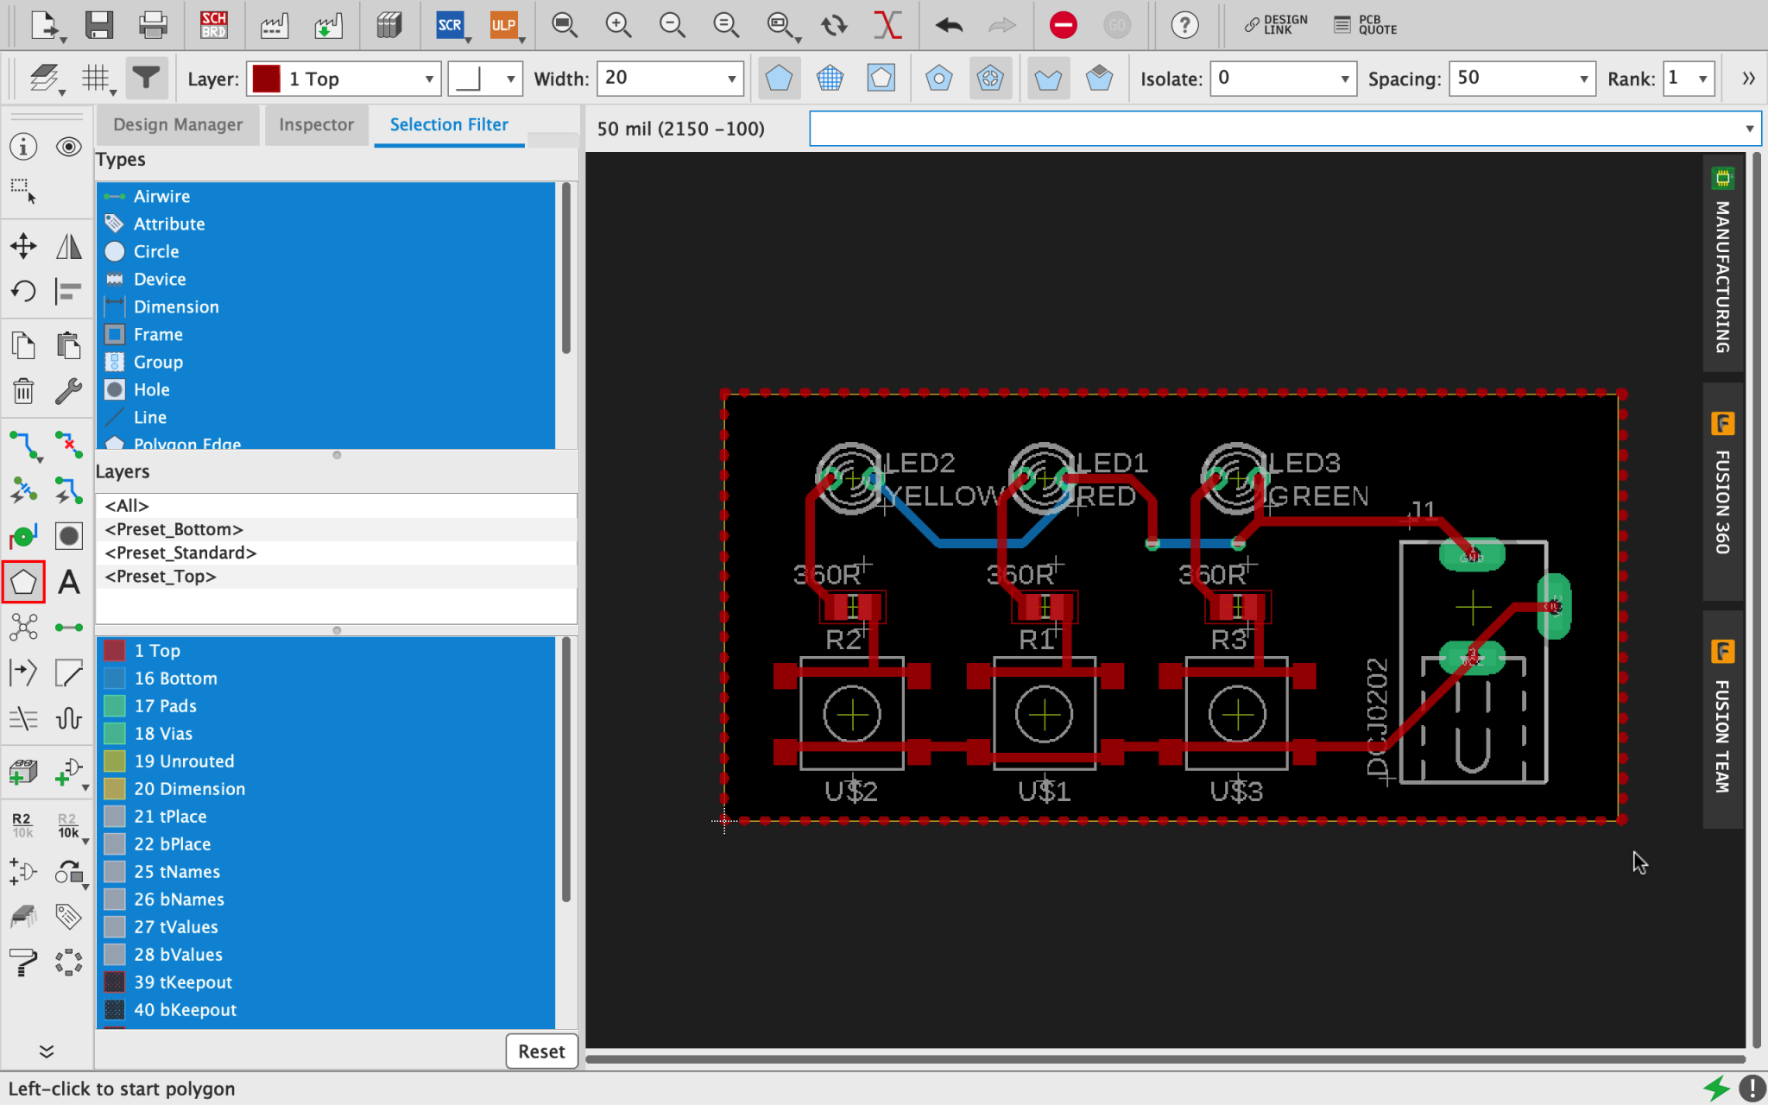This screenshot has height=1105, width=1768.
Task: Select the Mirror tool
Action: 69,245
